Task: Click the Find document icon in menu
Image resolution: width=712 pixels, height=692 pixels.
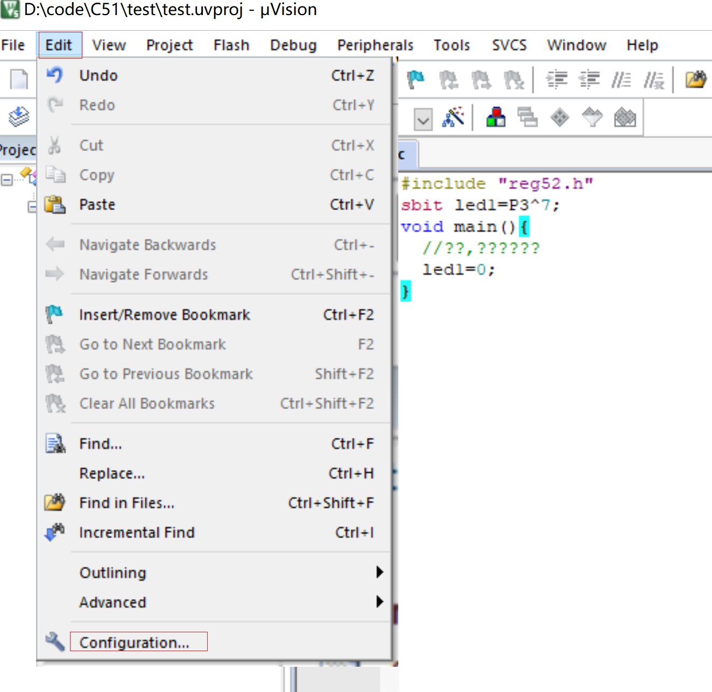Action: tap(55, 444)
